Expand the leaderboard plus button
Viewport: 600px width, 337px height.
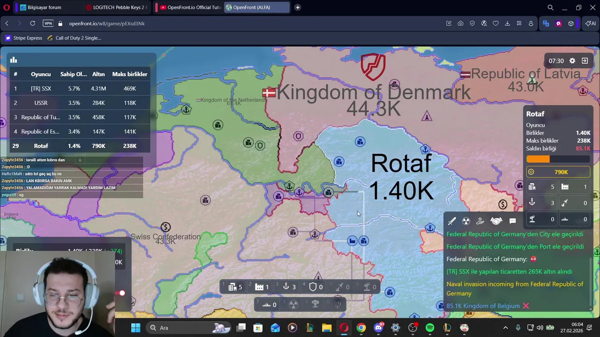[80, 160]
